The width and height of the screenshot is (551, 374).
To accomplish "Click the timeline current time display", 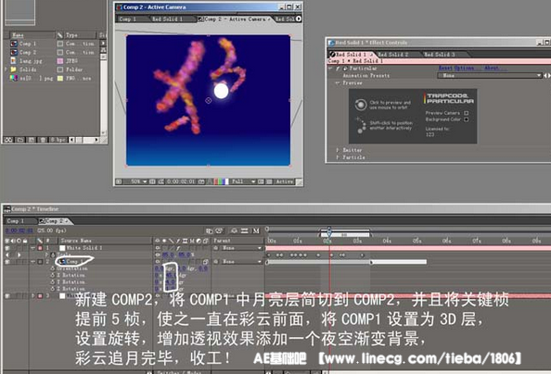I will pos(19,231).
